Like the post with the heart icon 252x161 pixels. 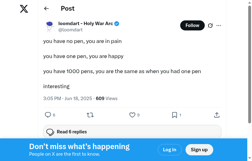coord(132,115)
